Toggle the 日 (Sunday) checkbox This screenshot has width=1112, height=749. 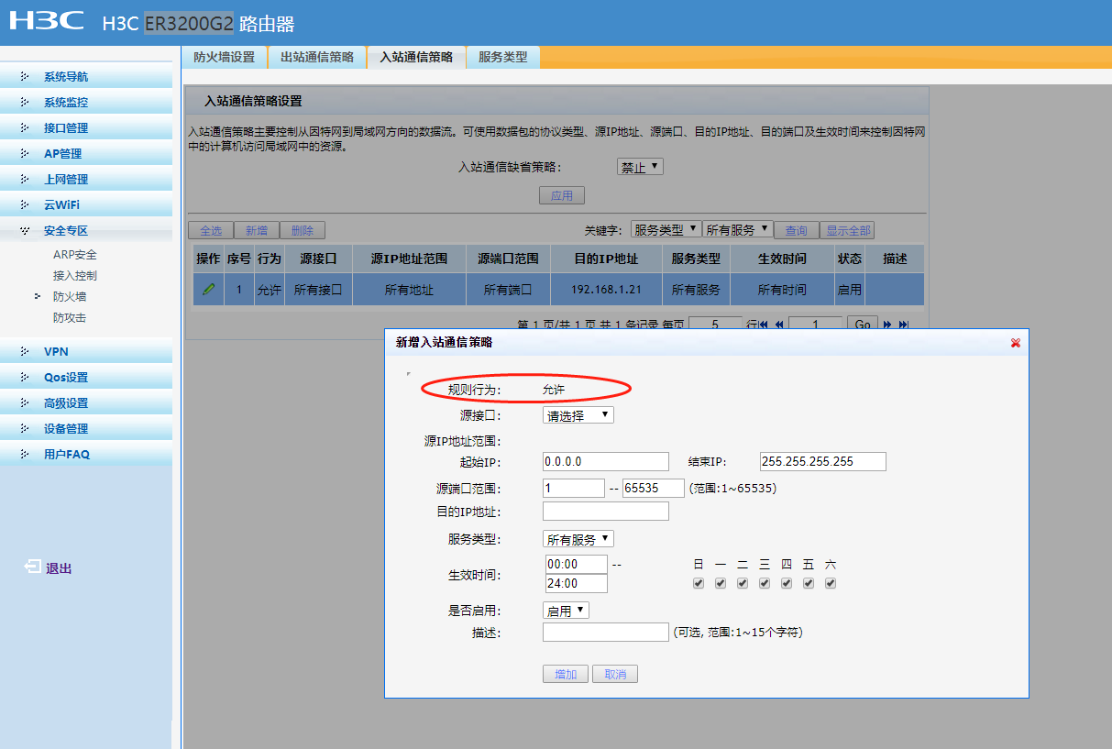tap(699, 583)
